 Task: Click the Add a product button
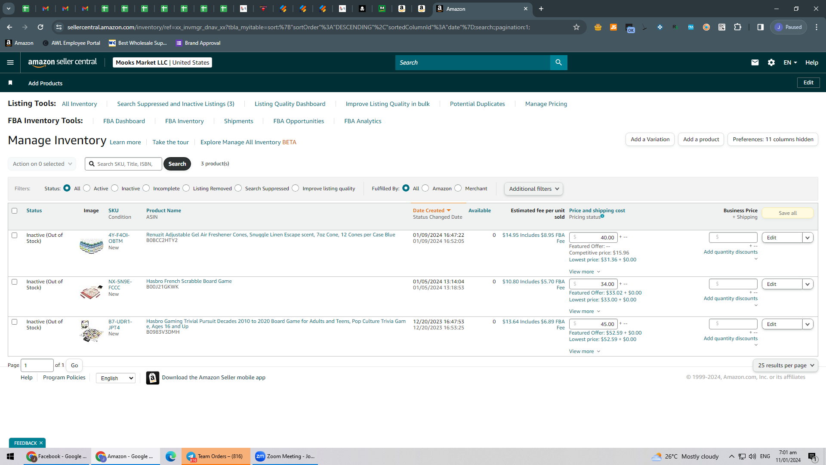tap(701, 139)
